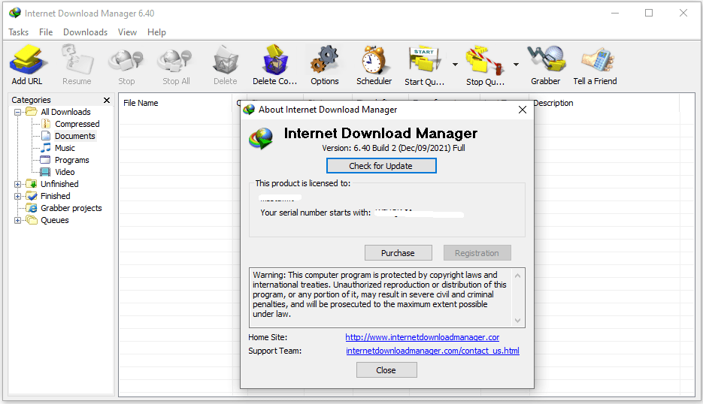The image size is (703, 404).
Task: Click the Purchase button
Action: [x=398, y=253]
